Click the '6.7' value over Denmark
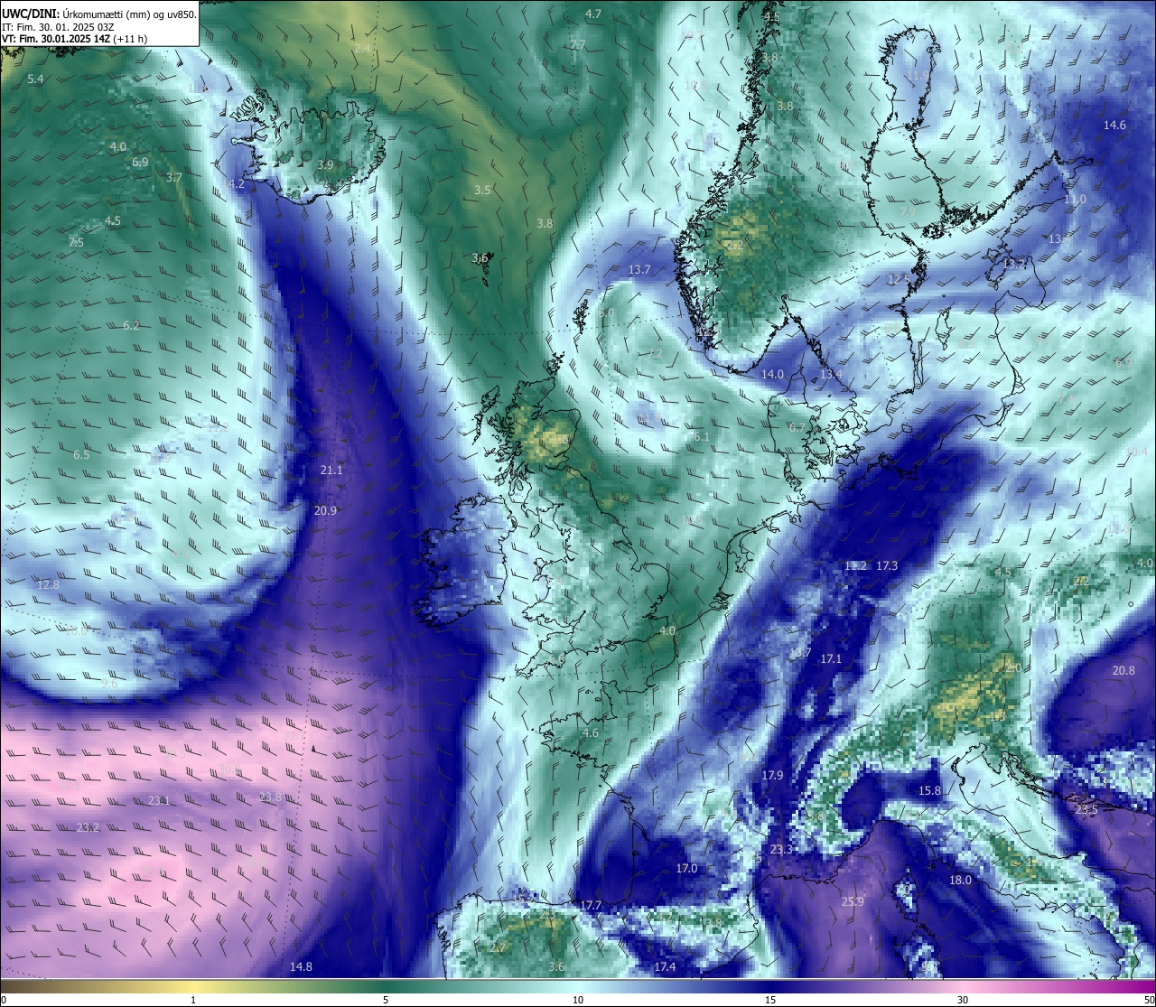The width and height of the screenshot is (1156, 1007). [797, 428]
